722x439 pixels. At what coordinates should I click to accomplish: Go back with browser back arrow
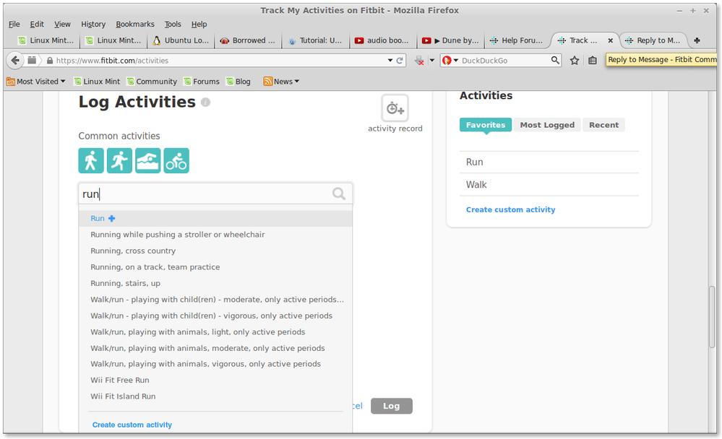coord(15,60)
